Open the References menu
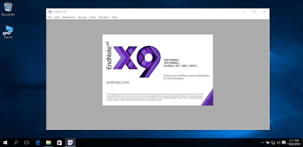303x147 pixels. pos(69,17)
